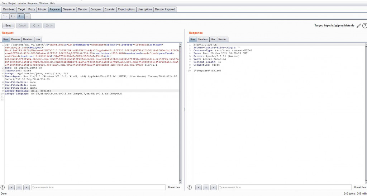367x196 pixels.
Task: Click the plus button in request search
Action: pos(19,187)
